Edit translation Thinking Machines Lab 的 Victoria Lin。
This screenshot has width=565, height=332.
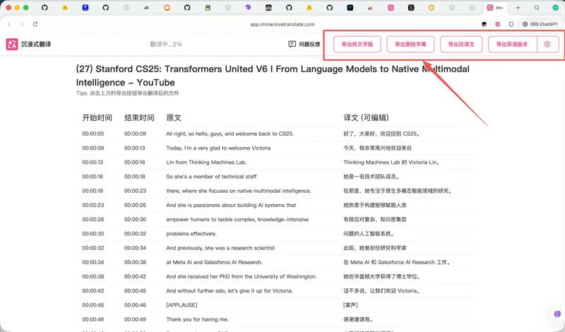(x=391, y=162)
